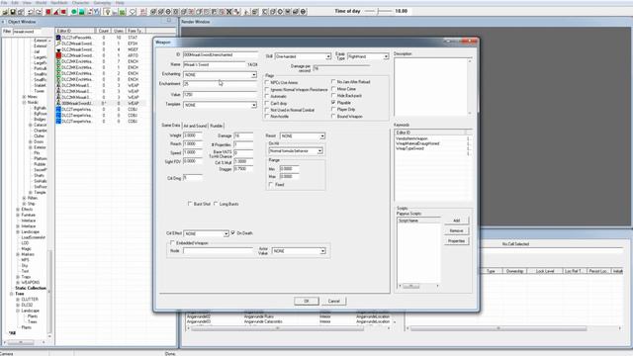Click the icon on the MGEF row
The height and width of the screenshot is (356, 633).
pyautogui.click(x=58, y=49)
